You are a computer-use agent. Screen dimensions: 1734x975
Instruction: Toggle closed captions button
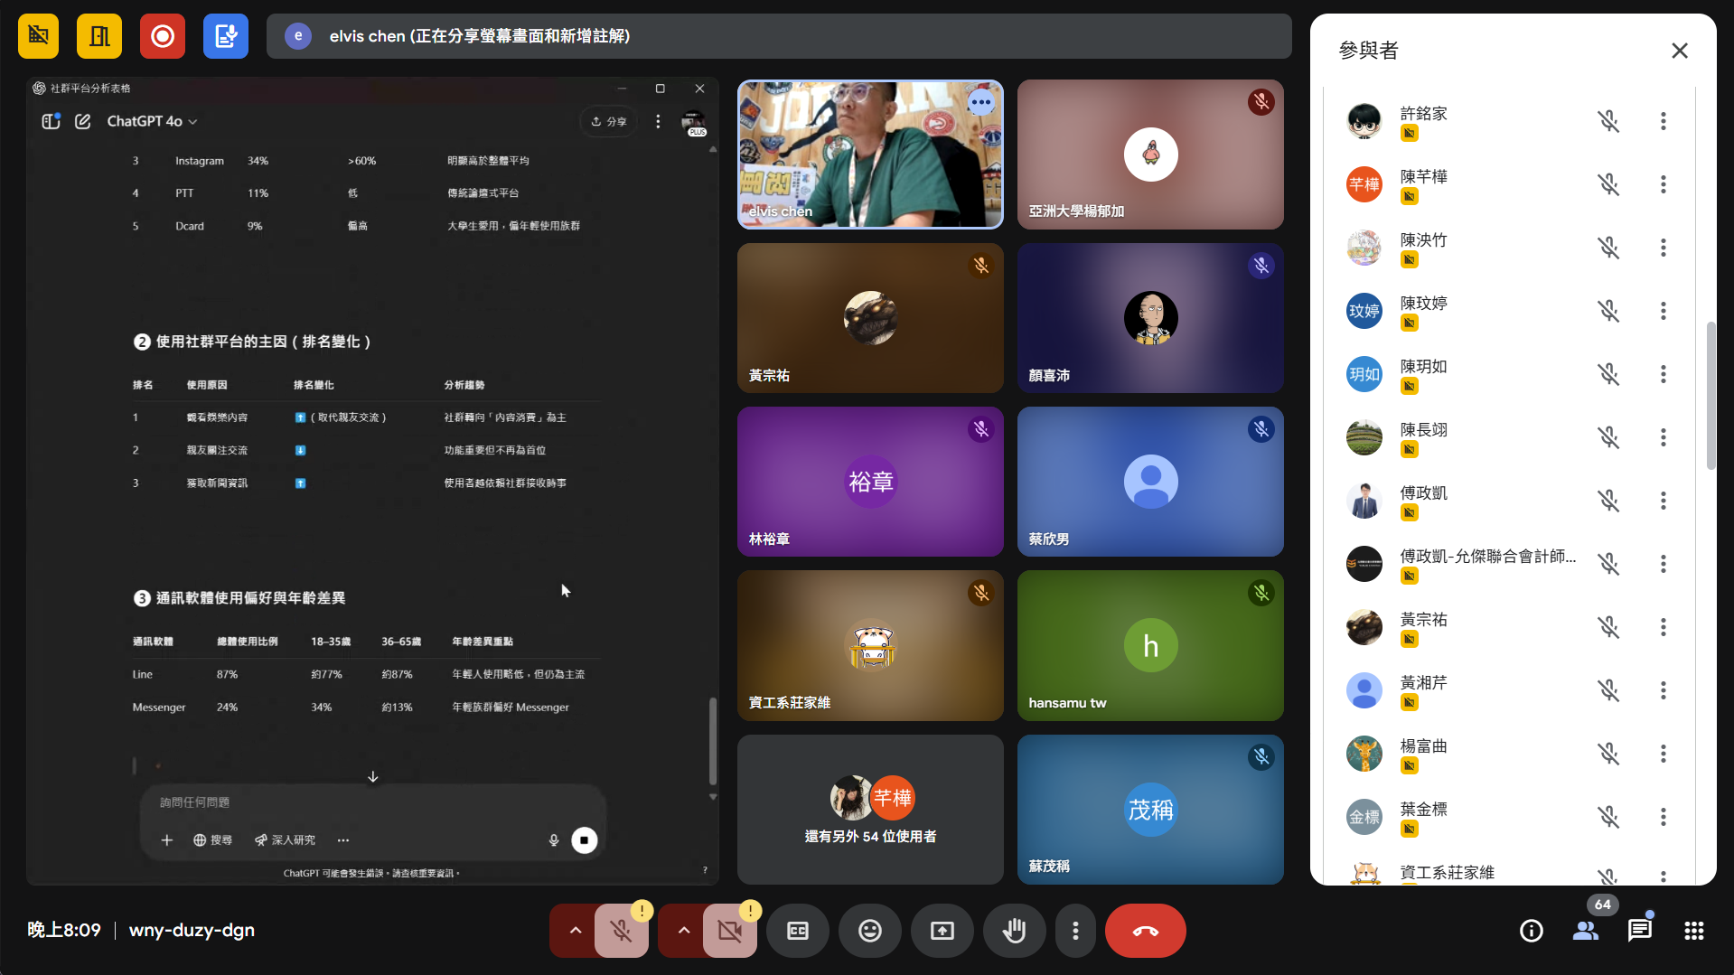coord(797,931)
